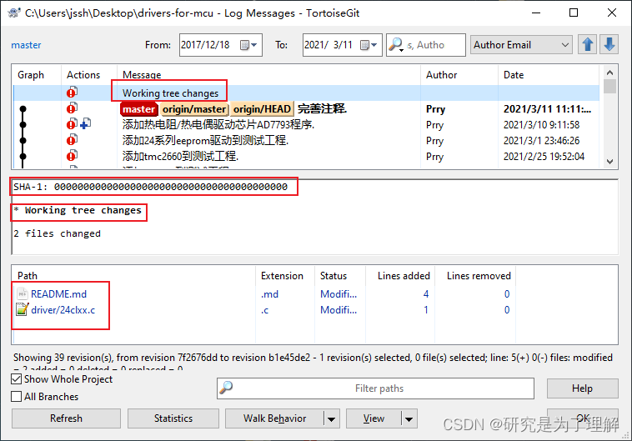Click the origin/HEAD ref label
This screenshot has height=441, width=632.
tap(262, 109)
